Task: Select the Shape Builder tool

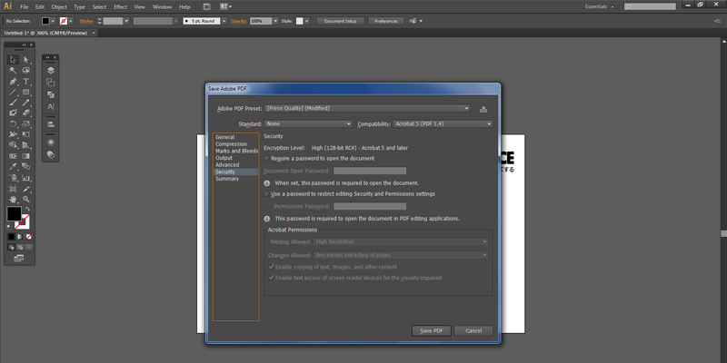Action: (13, 145)
